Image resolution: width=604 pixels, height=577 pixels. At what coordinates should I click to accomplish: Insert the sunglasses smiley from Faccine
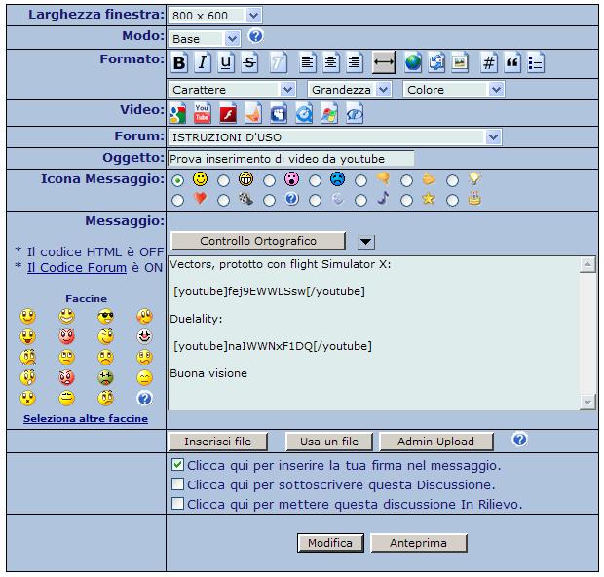coord(105,316)
